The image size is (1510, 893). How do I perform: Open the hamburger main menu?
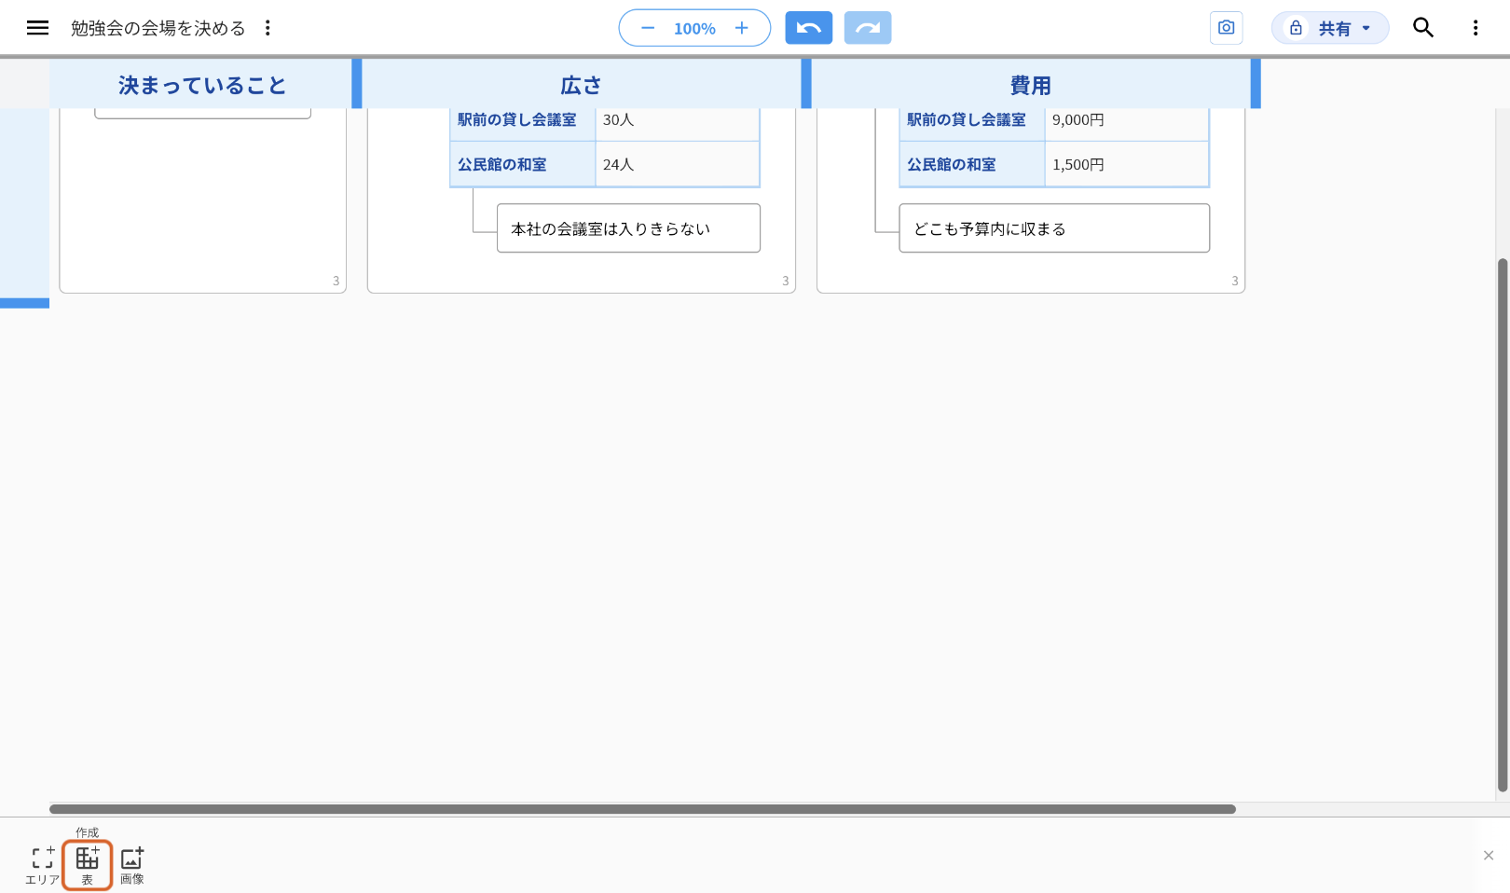tap(37, 28)
